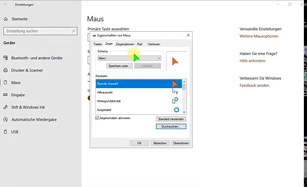Click the pointer list scrollbar thumb
The width and height of the screenshot is (307, 187).
coord(184,87)
